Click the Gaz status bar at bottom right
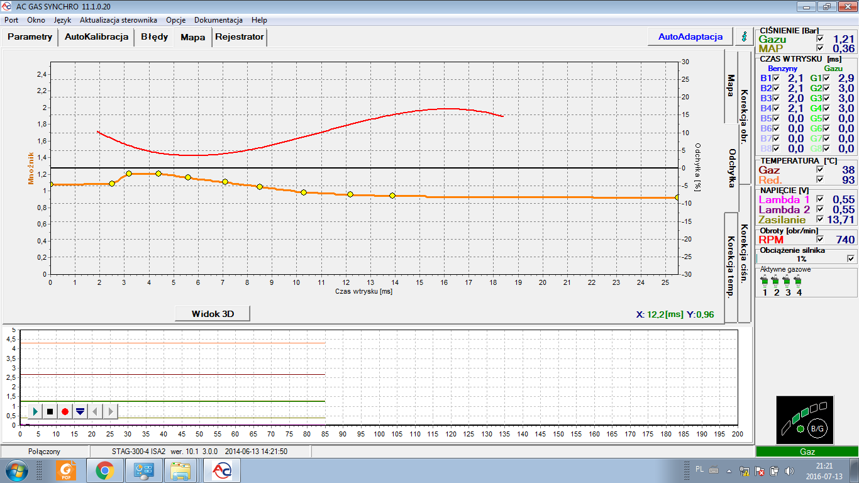This screenshot has width=859, height=483. click(x=807, y=452)
